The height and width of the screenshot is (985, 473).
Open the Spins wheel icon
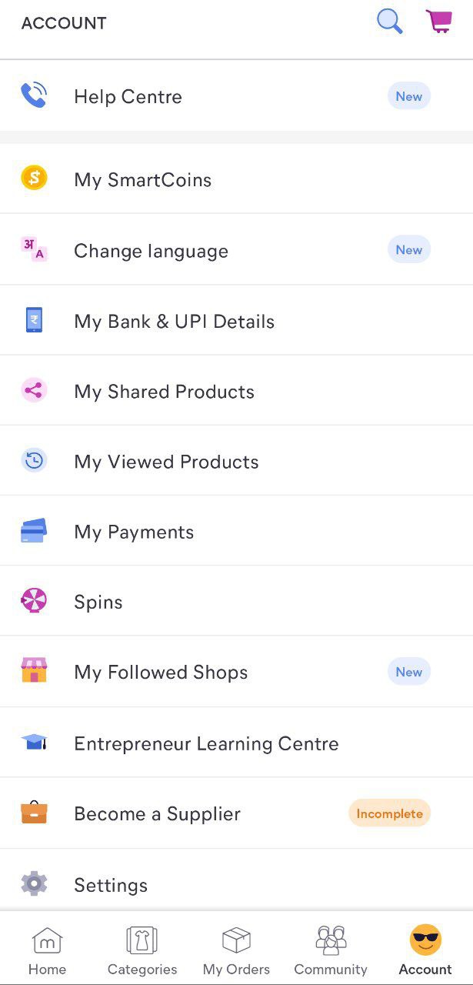pos(34,600)
